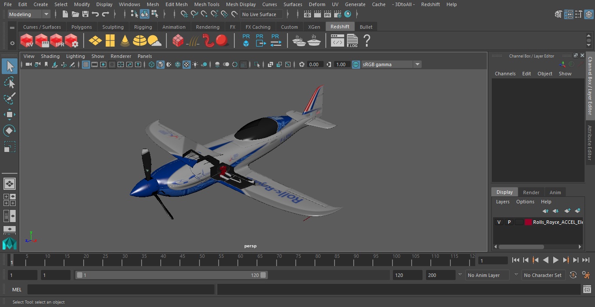Open Redshift render settings cube icon
Image resolution: width=595 pixels, height=307 pixels.
click(71, 41)
